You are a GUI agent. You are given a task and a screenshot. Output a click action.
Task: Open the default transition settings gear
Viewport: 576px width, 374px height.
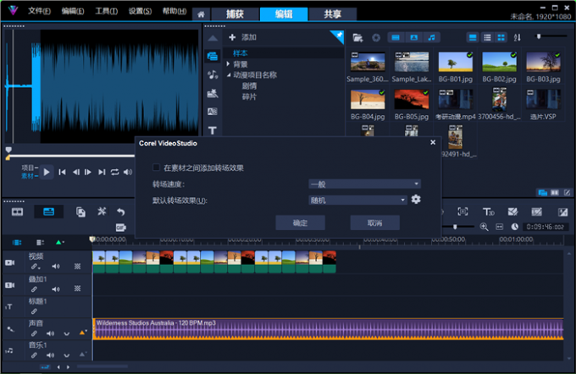[x=416, y=200]
